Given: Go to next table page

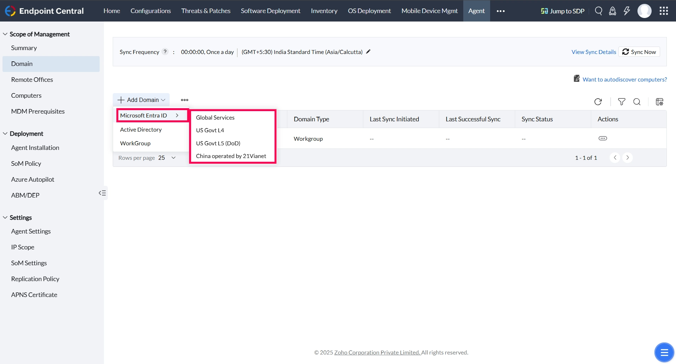Looking at the screenshot, I should 628,158.
